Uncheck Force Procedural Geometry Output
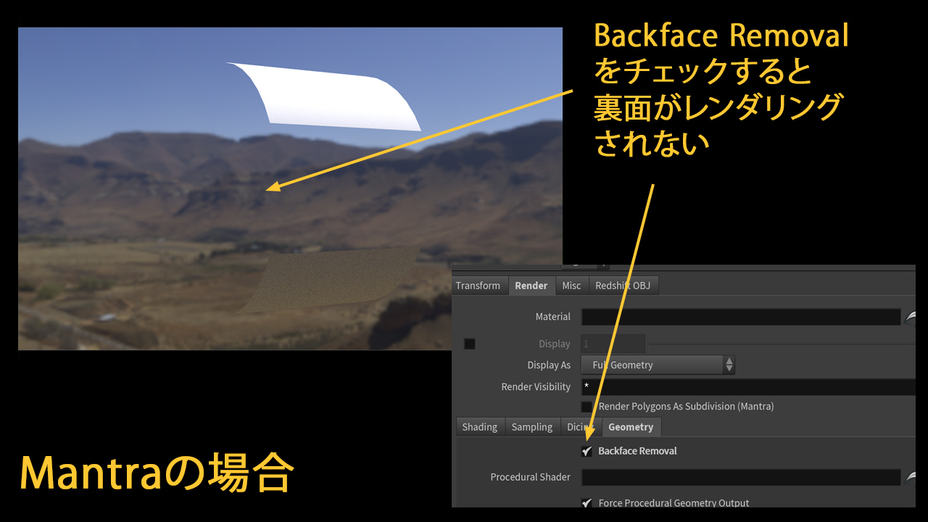Screen dimensions: 928x522 click(x=587, y=502)
